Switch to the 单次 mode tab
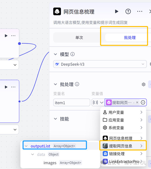This screenshot has width=151, height=169. (x=79, y=37)
